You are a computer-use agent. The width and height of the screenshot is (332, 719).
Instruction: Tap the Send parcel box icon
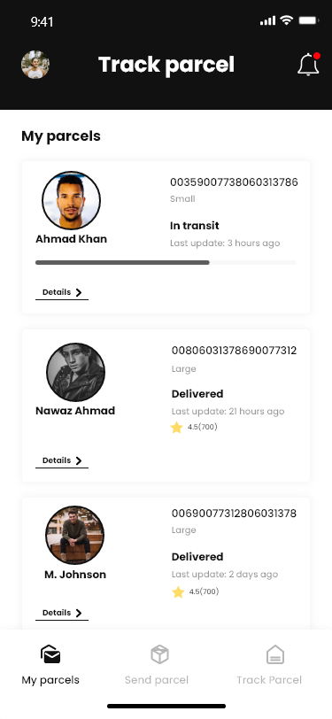(x=159, y=654)
